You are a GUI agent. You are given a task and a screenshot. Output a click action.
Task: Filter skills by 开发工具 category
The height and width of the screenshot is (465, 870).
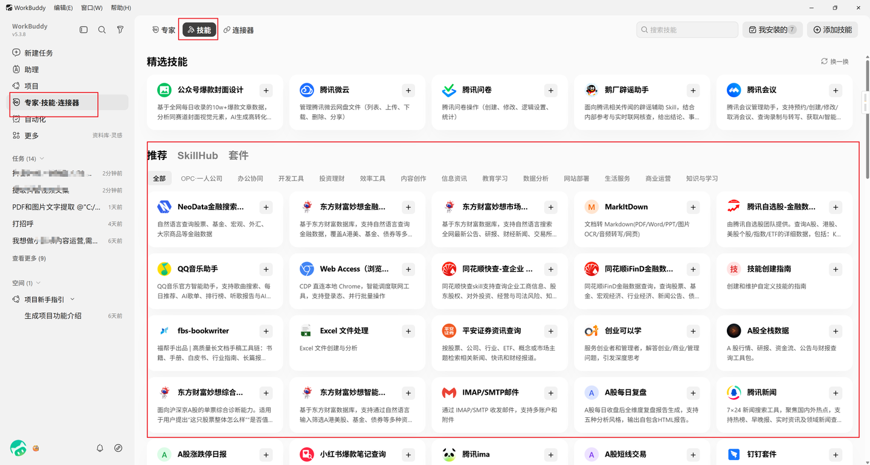(x=291, y=179)
